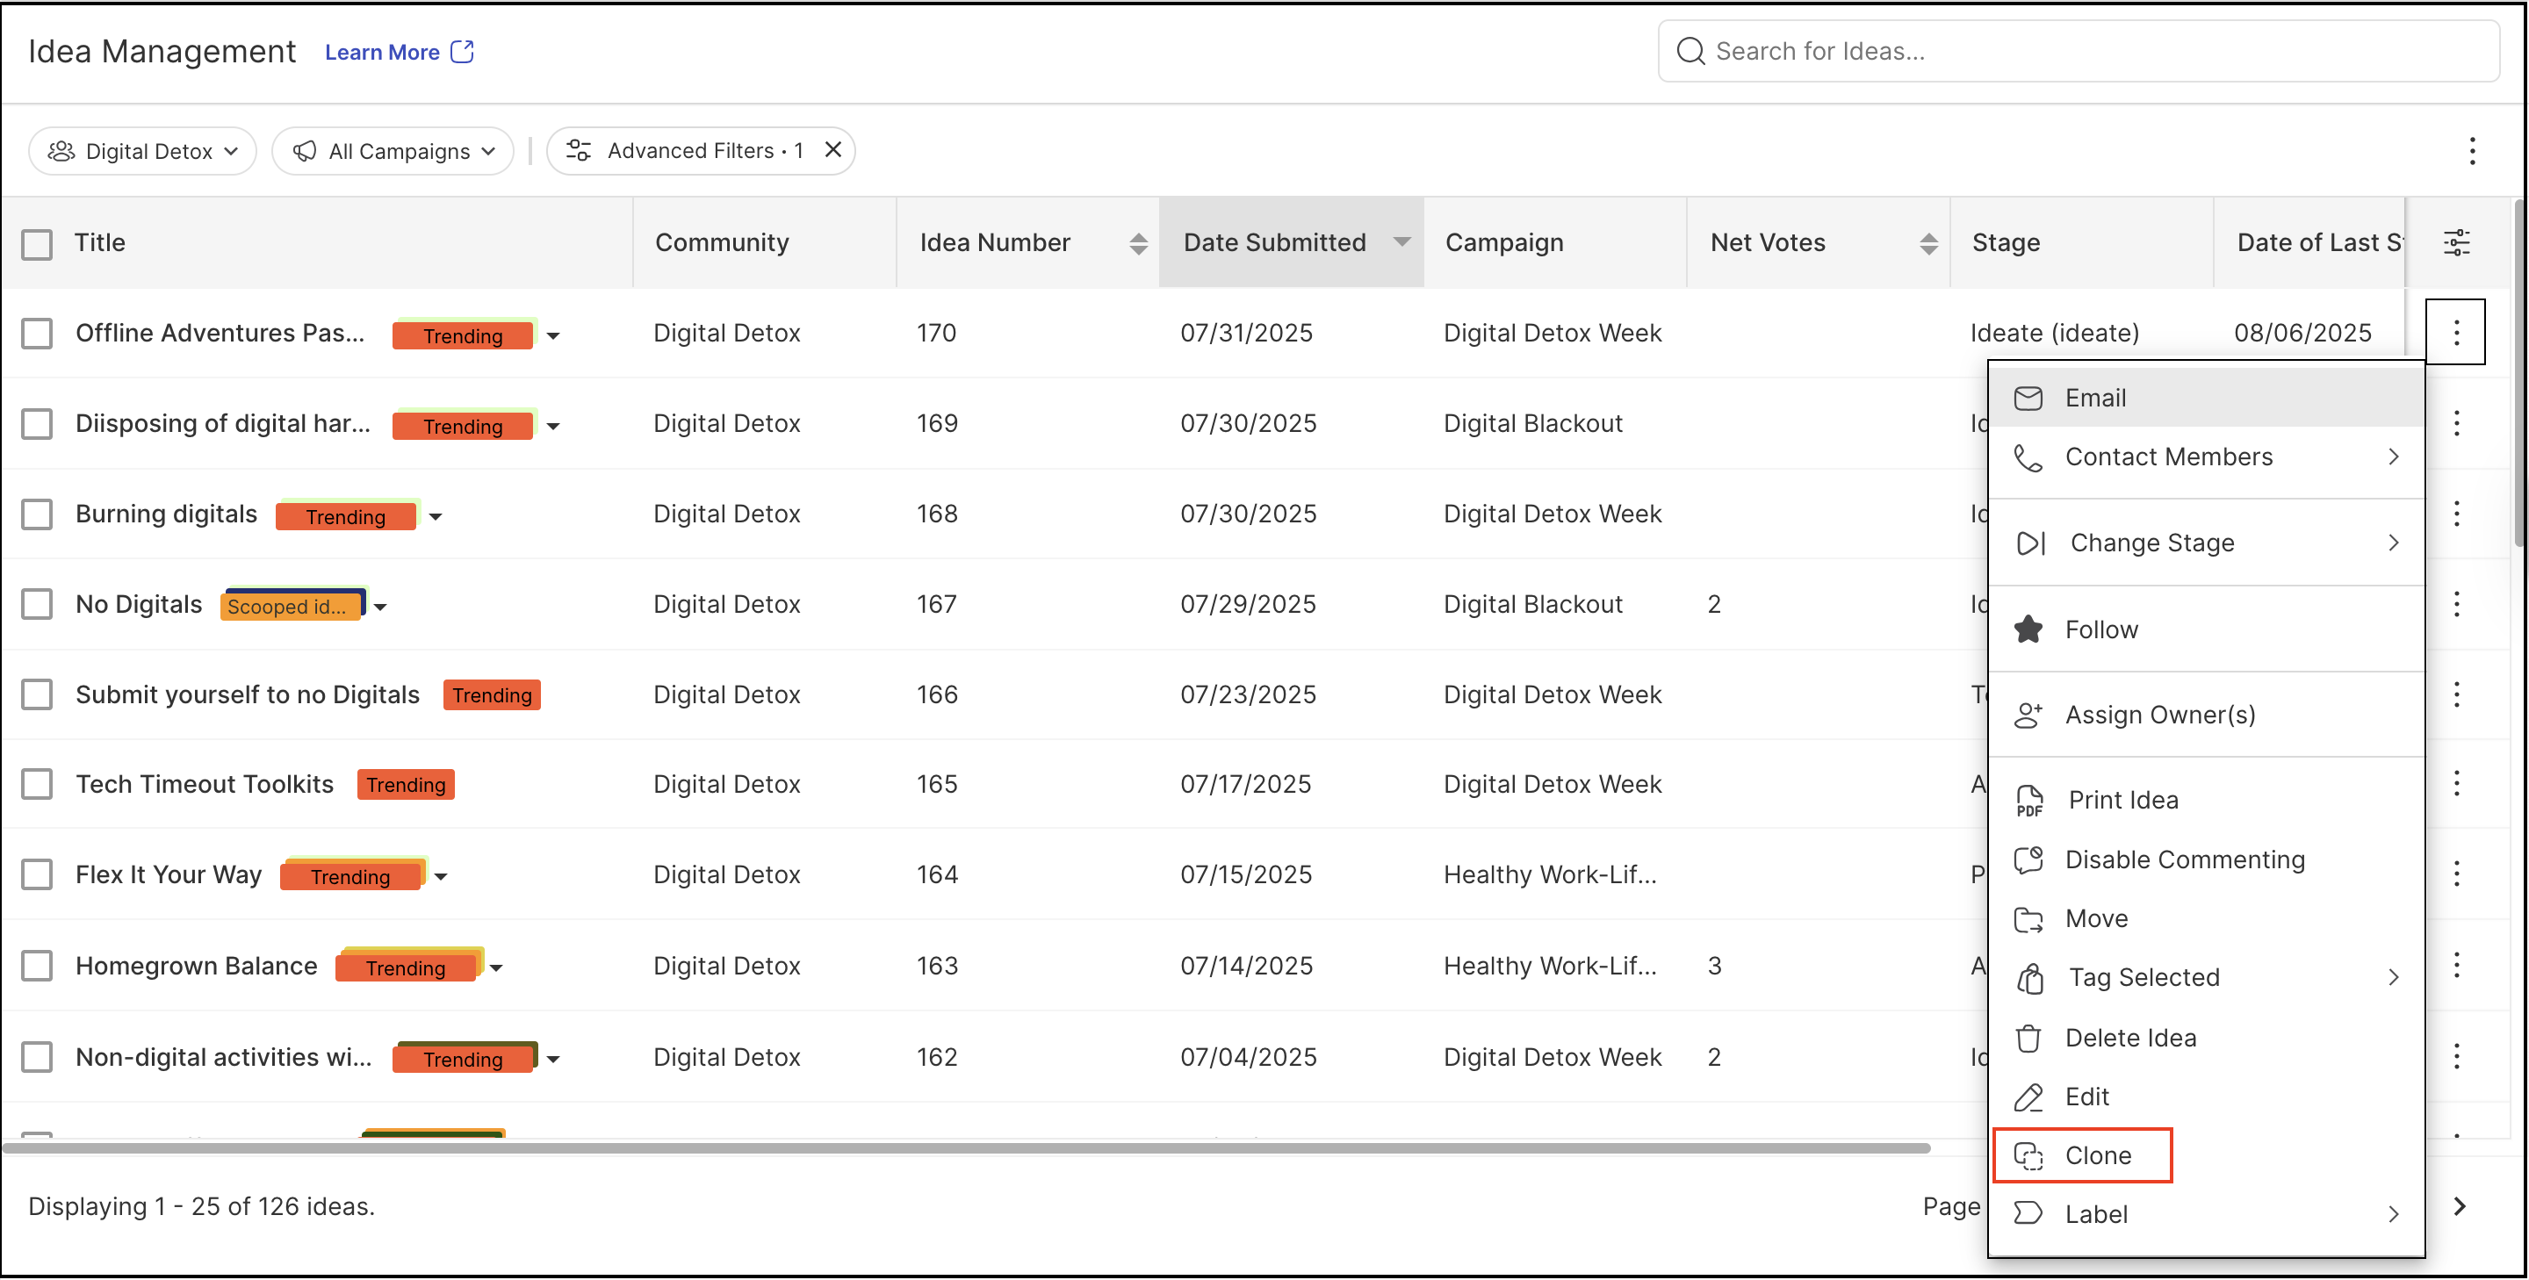This screenshot has height=1280, width=2529.
Task: Open the row options for No Digitals
Action: coord(2456,605)
